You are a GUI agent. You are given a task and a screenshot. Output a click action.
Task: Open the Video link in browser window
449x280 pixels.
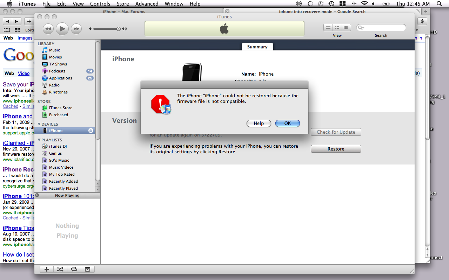24,73
